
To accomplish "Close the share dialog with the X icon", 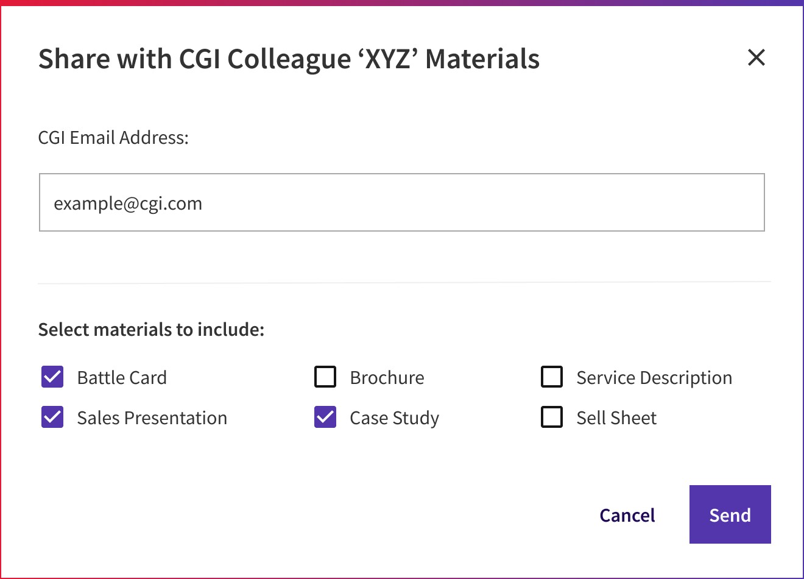I will (756, 58).
